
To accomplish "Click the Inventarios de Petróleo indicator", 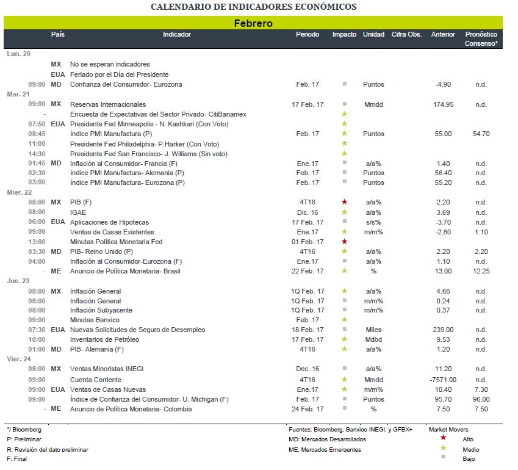I will click(x=104, y=339).
